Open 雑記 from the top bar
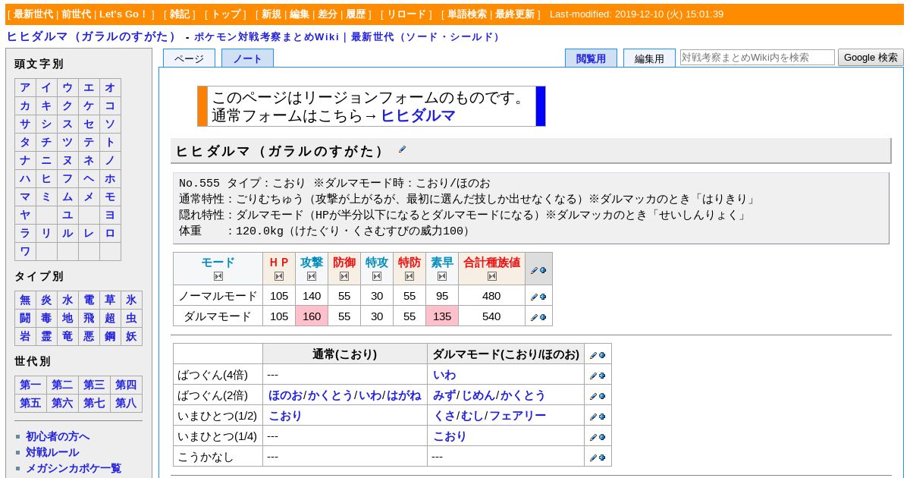The height and width of the screenshot is (478, 910). pos(180,14)
